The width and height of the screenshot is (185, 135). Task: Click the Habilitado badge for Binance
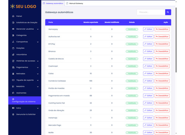coord(132,51)
